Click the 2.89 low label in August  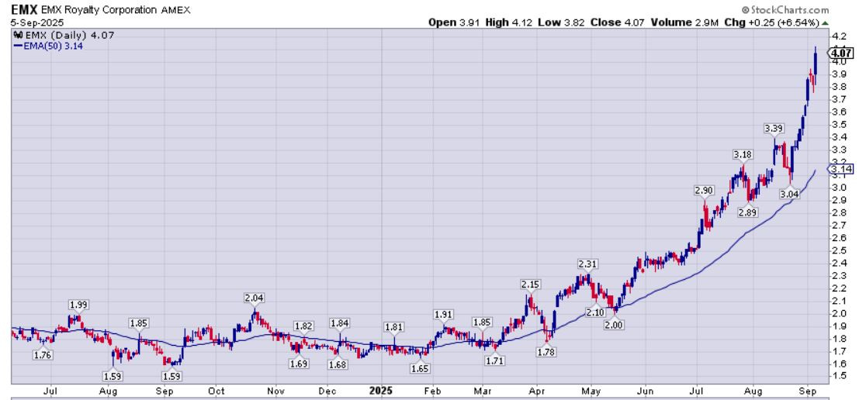point(748,212)
